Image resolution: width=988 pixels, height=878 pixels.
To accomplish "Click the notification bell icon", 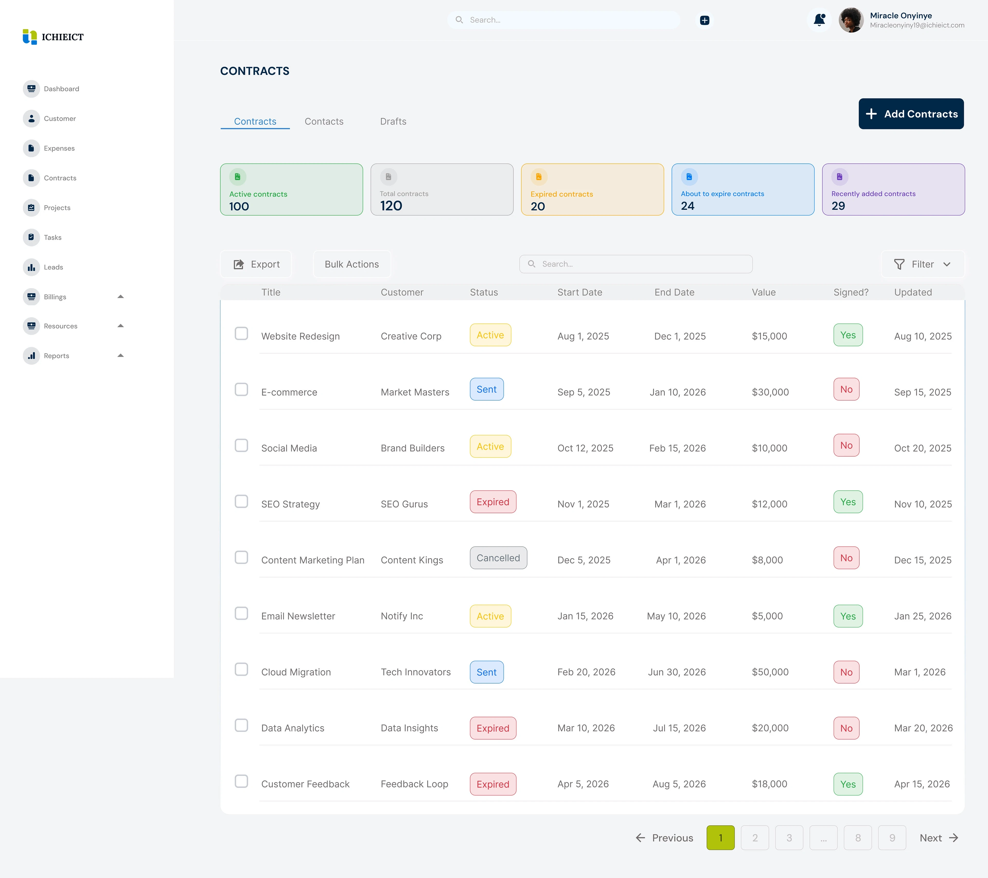I will pos(819,20).
